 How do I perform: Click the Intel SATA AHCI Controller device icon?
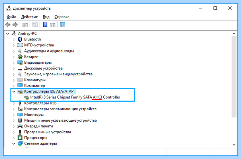tap(26, 97)
